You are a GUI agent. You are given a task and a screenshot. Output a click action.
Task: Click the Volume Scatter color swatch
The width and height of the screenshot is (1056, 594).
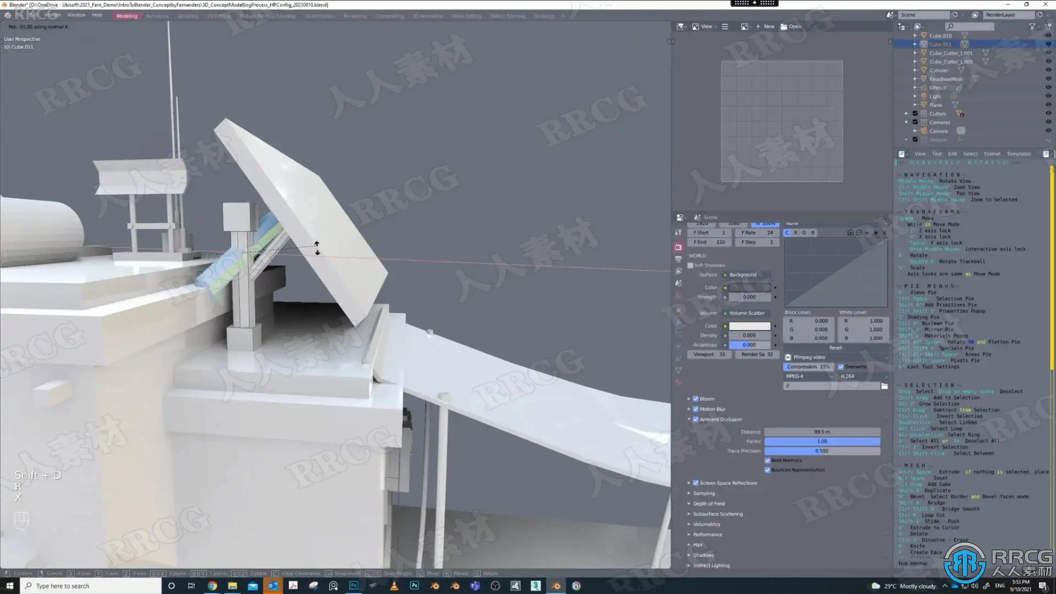(x=750, y=326)
